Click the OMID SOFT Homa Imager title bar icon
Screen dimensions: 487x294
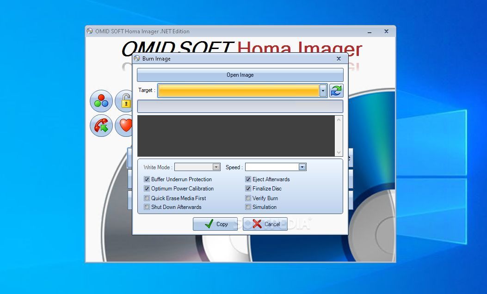point(90,31)
